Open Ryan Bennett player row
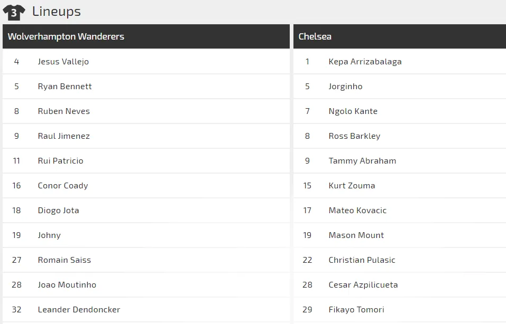 tap(65, 86)
